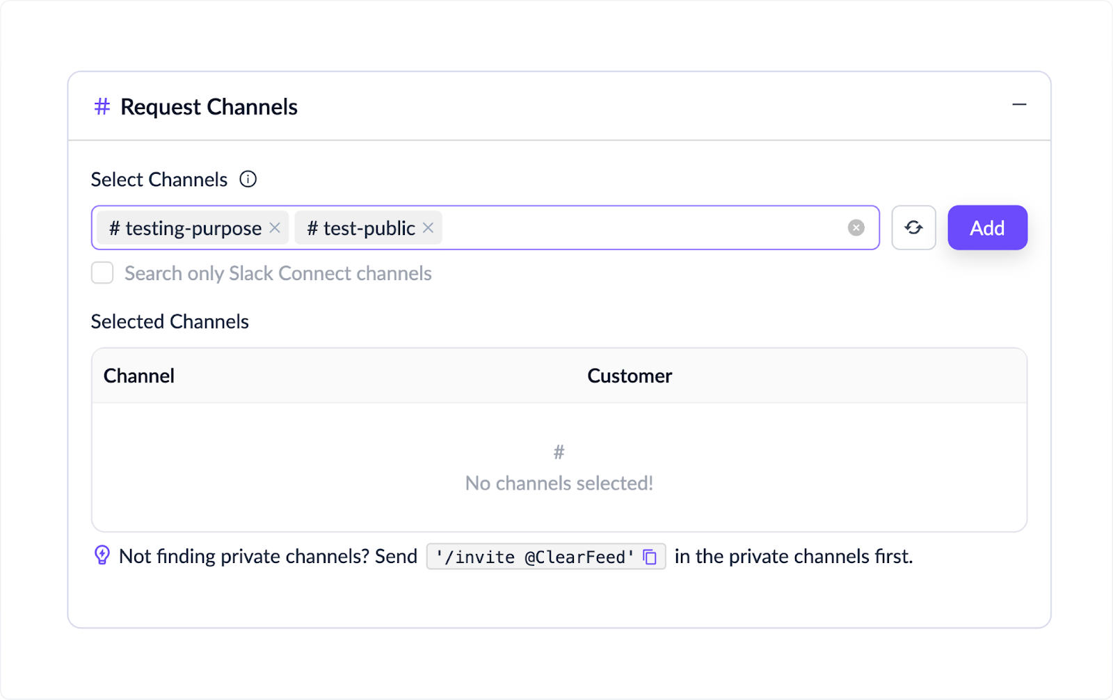Click the Channel column header
Image resolution: width=1113 pixels, height=700 pixels.
138,375
